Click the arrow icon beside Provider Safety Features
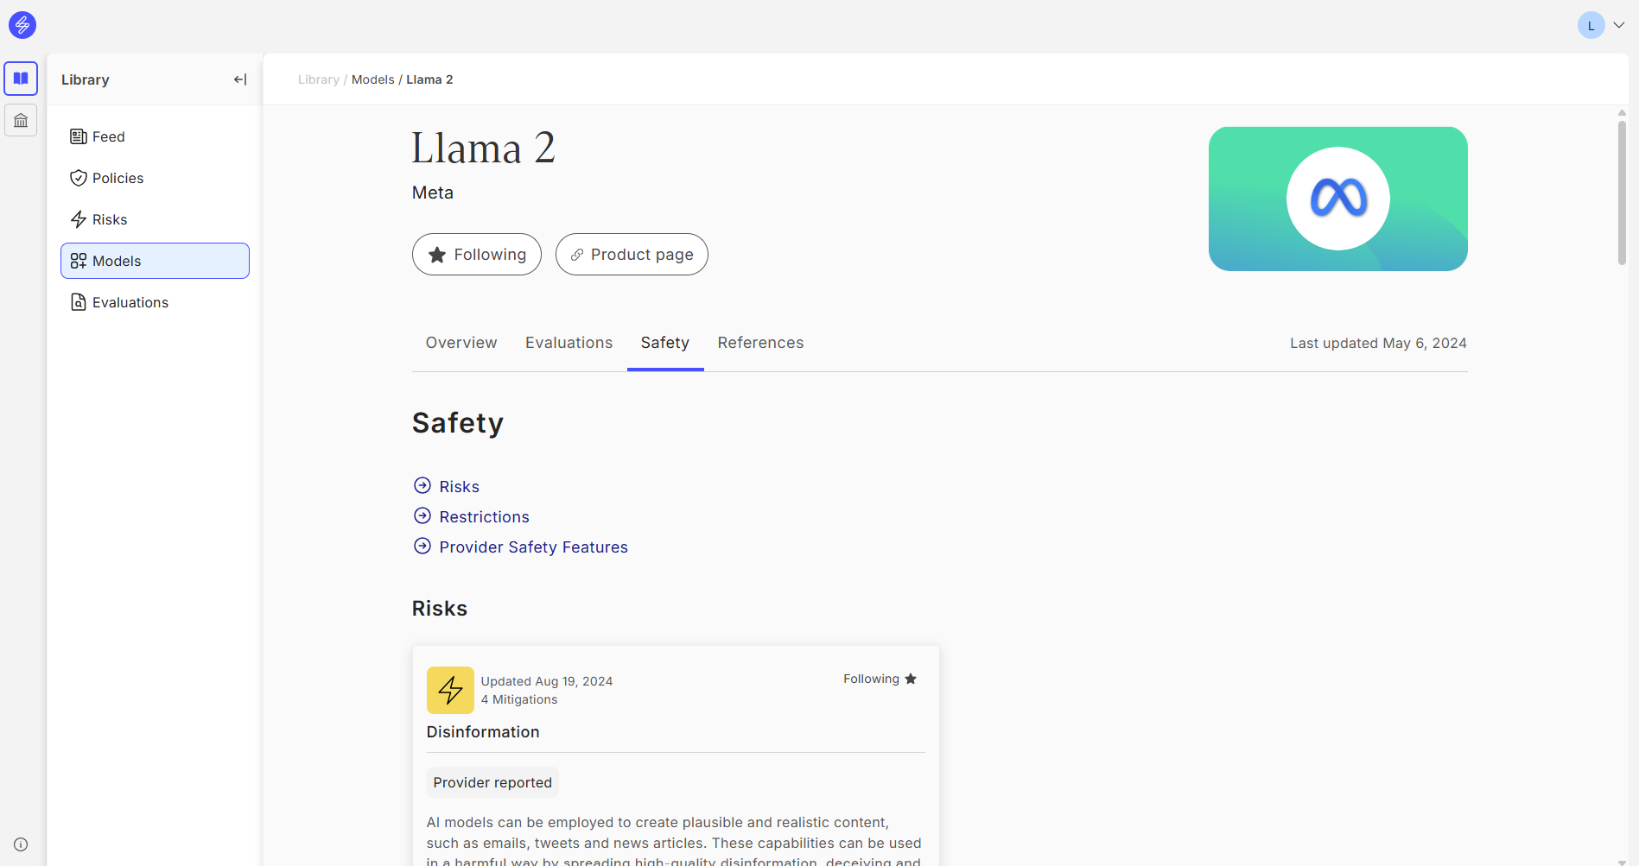 (422, 546)
